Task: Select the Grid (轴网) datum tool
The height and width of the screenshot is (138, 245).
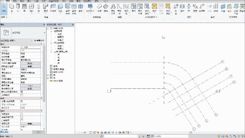Action: (216, 8)
